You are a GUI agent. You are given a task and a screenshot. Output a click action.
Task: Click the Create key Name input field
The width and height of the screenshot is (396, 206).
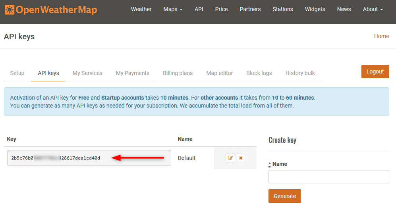point(328,177)
